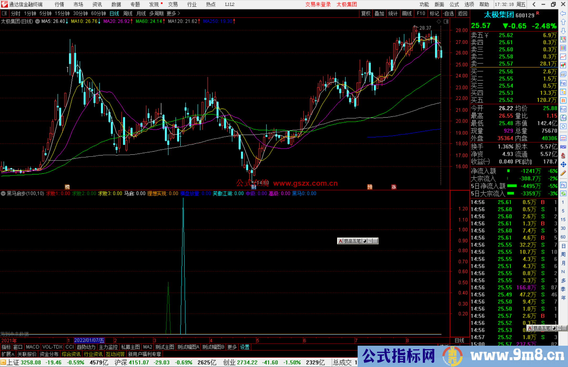The height and width of the screenshot is (367, 568).
Task: Open the F10 company info sidebar icon
Action: point(563,83)
